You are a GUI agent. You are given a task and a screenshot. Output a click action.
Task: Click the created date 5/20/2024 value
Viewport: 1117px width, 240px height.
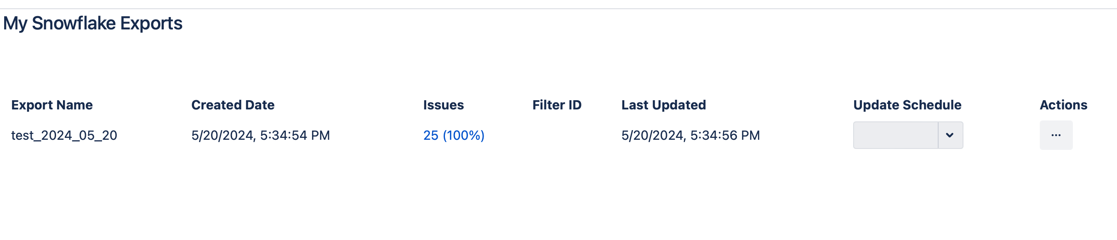point(222,135)
